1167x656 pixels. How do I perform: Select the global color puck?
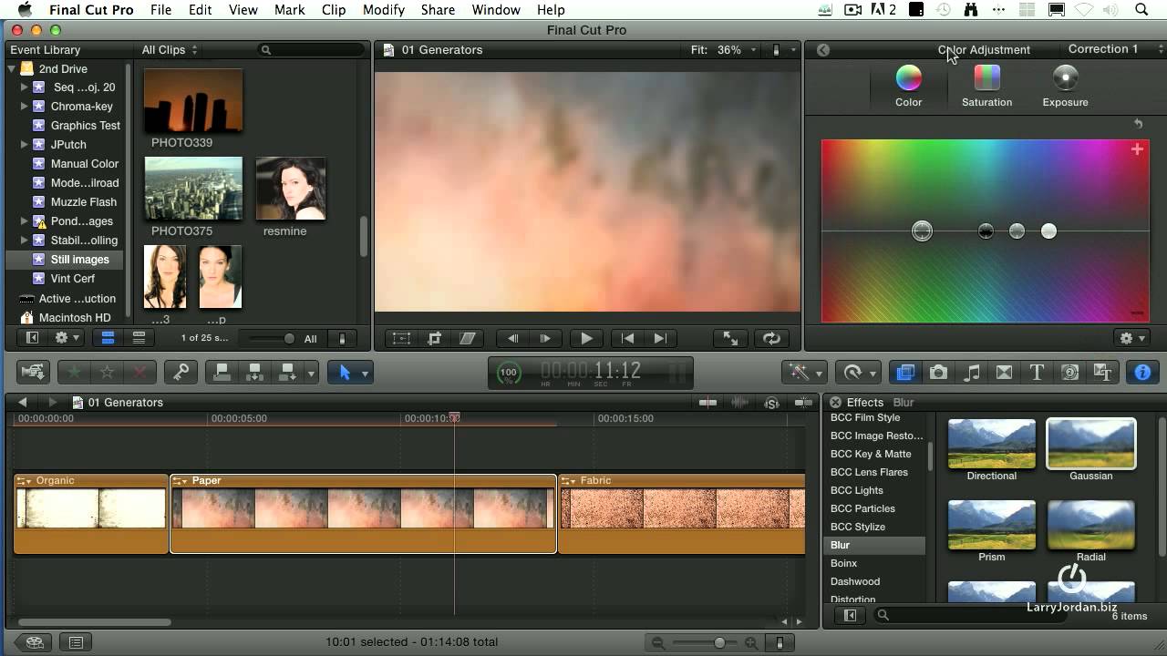pyautogui.click(x=922, y=231)
